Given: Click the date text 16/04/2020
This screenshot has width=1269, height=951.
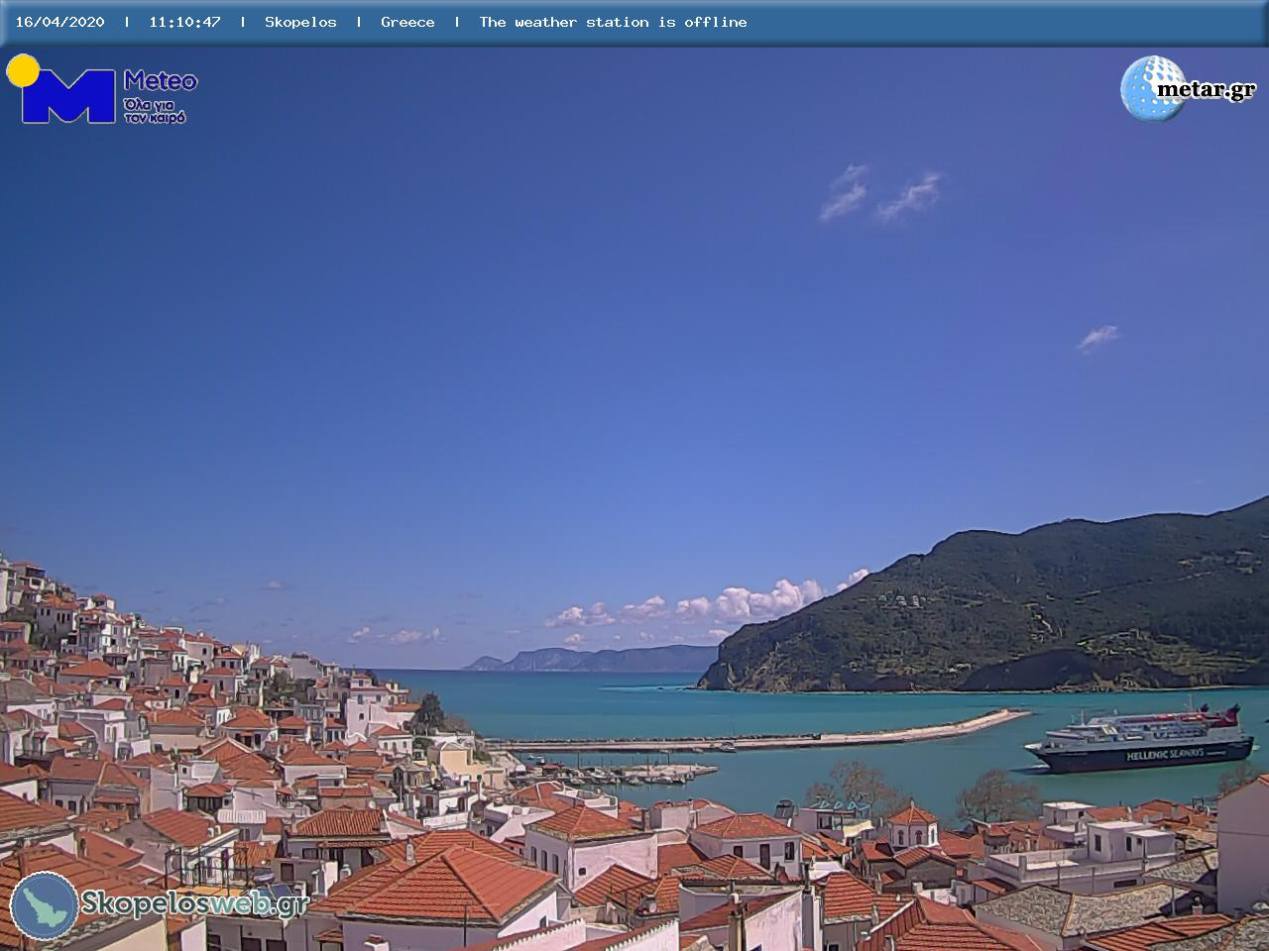Looking at the screenshot, I should (x=59, y=22).
